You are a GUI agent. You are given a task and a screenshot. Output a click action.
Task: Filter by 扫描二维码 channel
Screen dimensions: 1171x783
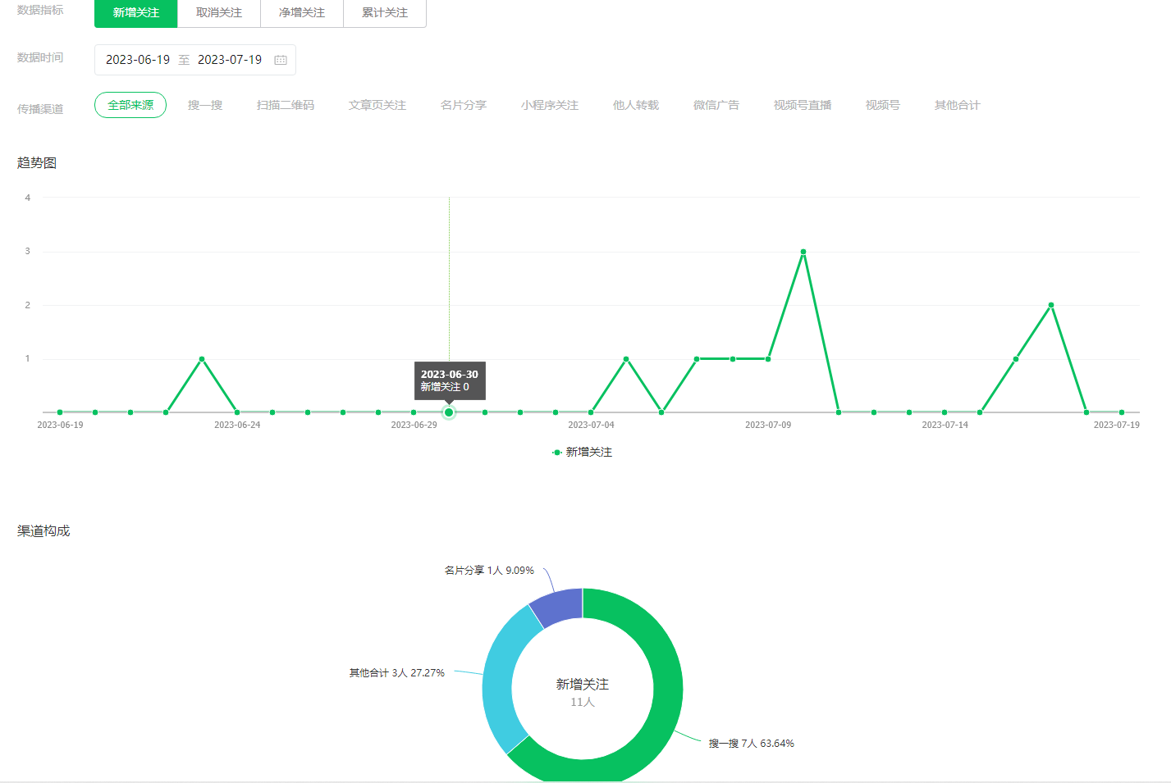tap(286, 105)
